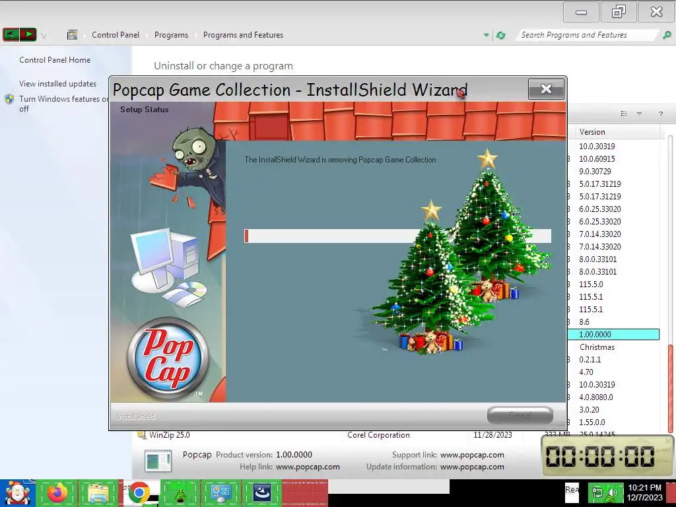Go to Control Panel breadcrumb
This screenshot has width=676, height=507.
click(115, 35)
